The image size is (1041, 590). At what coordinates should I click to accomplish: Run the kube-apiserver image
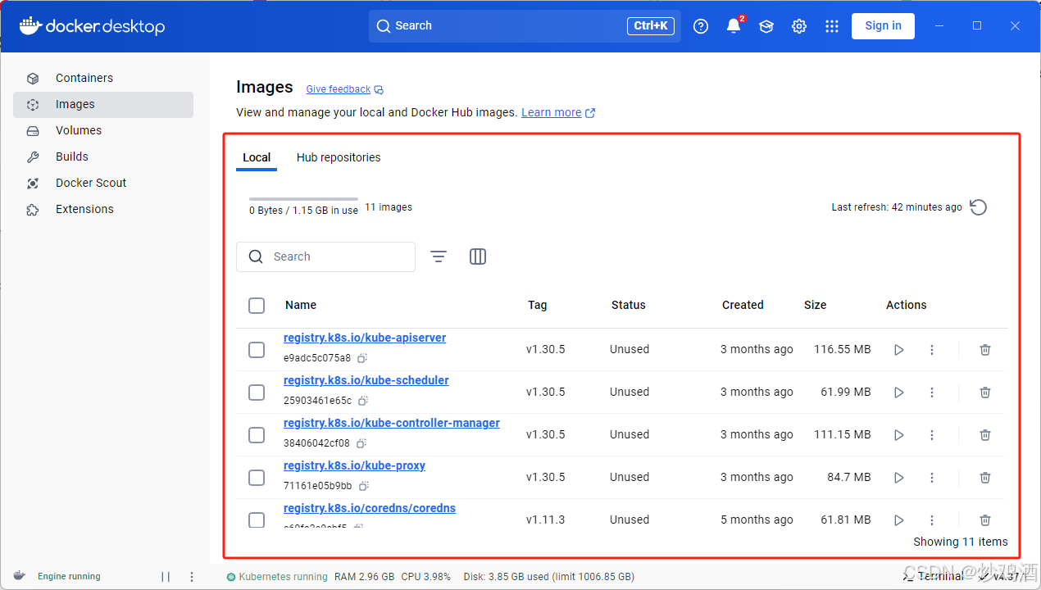(x=899, y=350)
